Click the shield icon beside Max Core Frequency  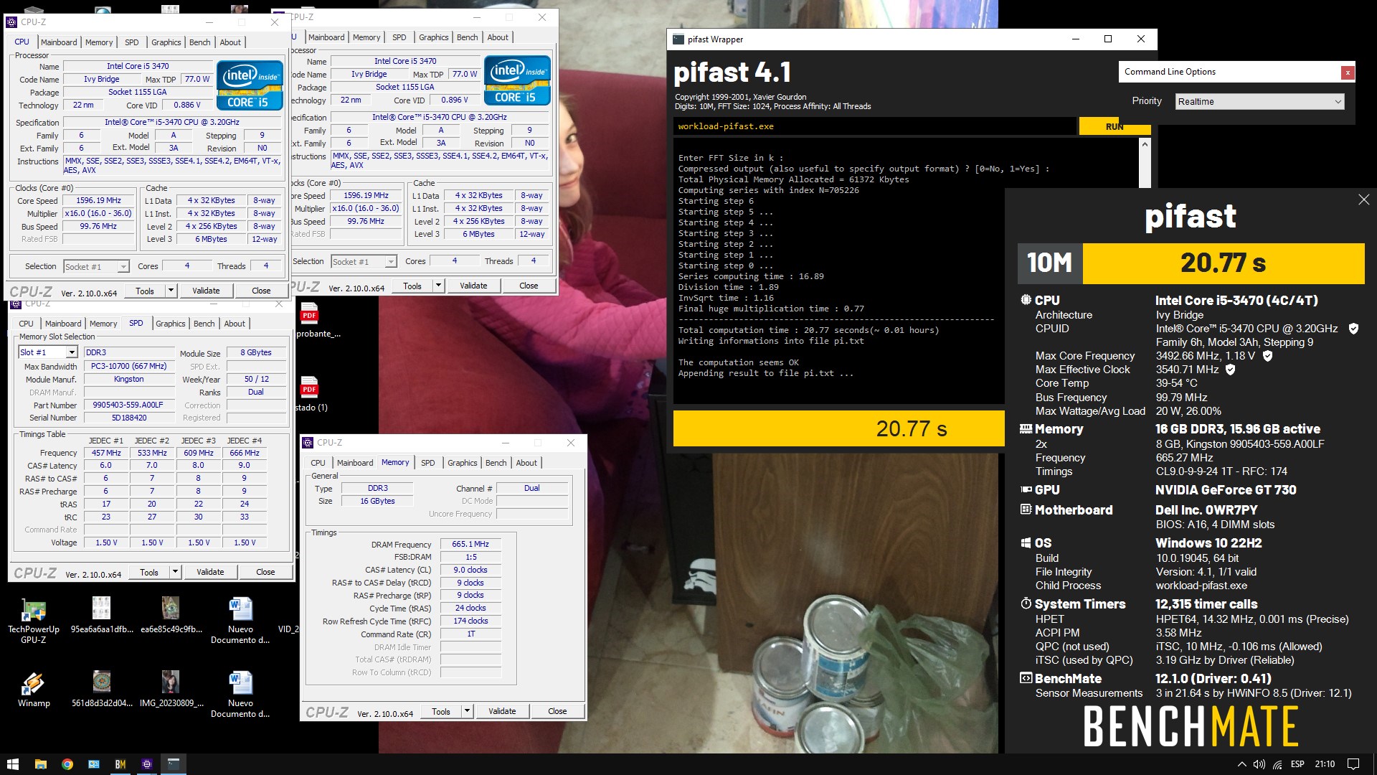1267,356
